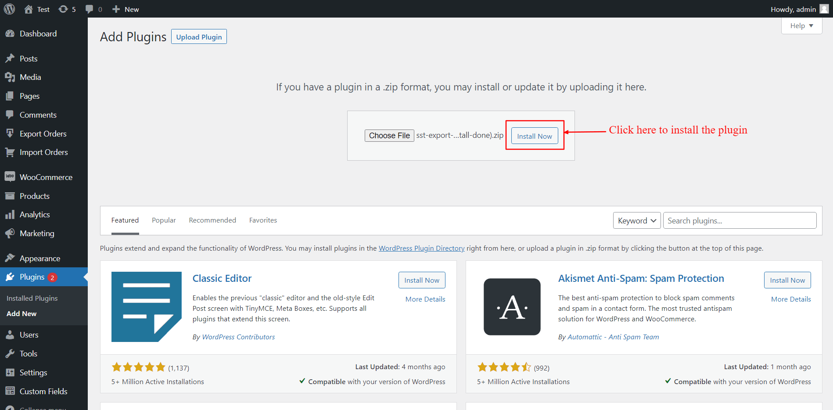833x410 pixels.
Task: Open Automattic - Anti Spam Team author link
Action: (x=613, y=337)
